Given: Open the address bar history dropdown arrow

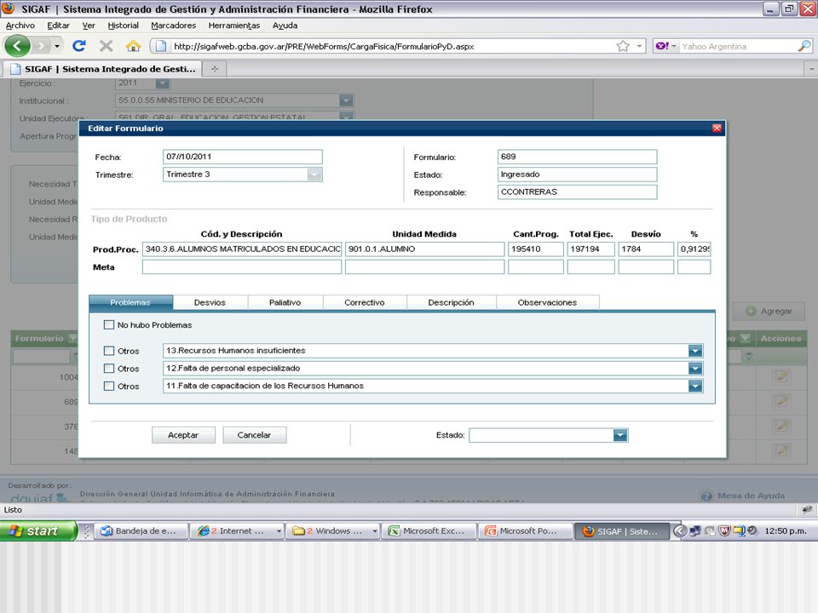Looking at the screenshot, I should 639,46.
